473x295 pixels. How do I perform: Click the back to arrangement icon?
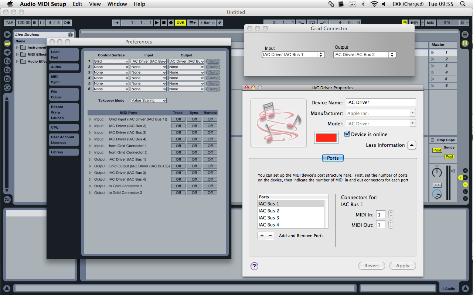coord(193,22)
